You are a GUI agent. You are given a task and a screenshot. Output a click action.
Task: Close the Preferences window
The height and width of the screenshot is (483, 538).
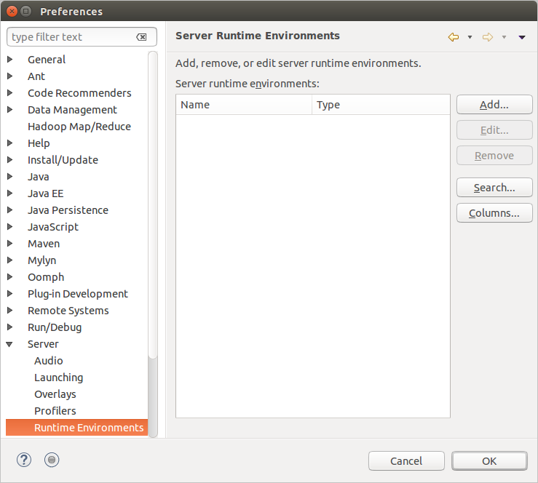[x=12, y=12]
